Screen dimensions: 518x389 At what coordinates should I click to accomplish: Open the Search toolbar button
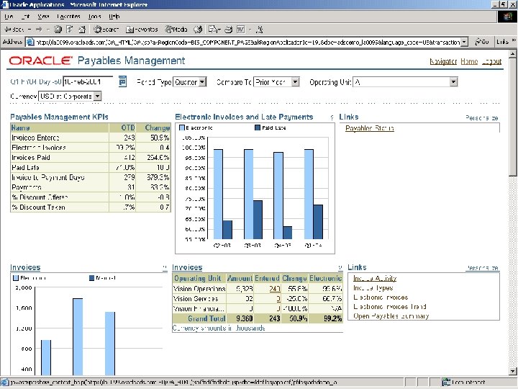click(x=106, y=30)
